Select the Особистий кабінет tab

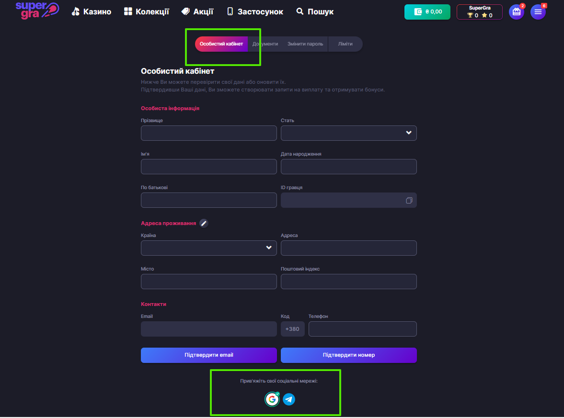point(221,44)
